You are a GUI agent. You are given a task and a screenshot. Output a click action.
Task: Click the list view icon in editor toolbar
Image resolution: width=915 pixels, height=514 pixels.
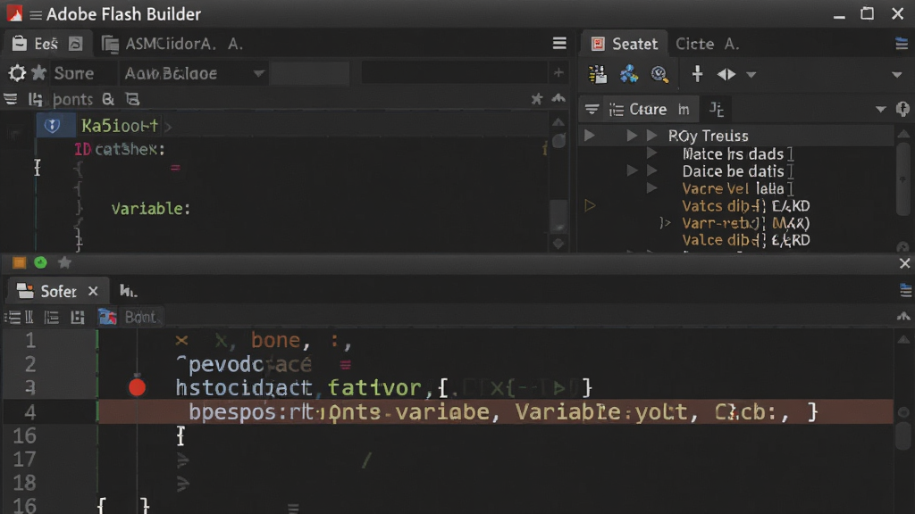tap(12, 317)
